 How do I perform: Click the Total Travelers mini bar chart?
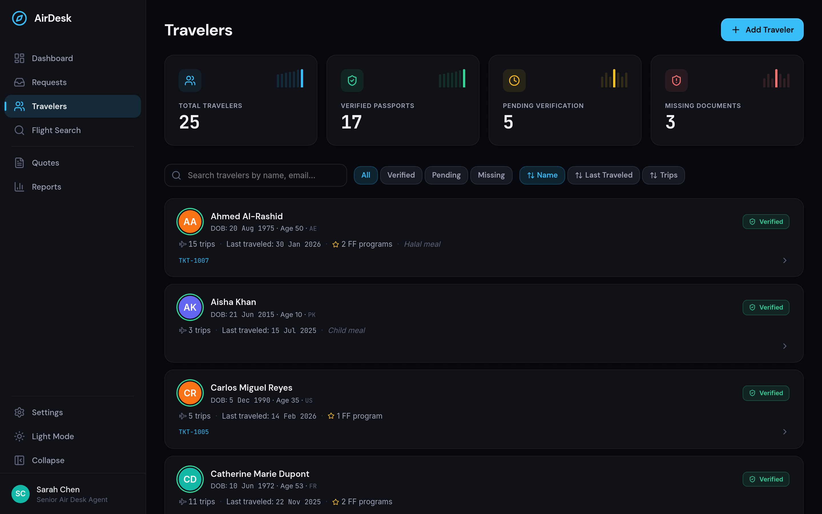[290, 79]
